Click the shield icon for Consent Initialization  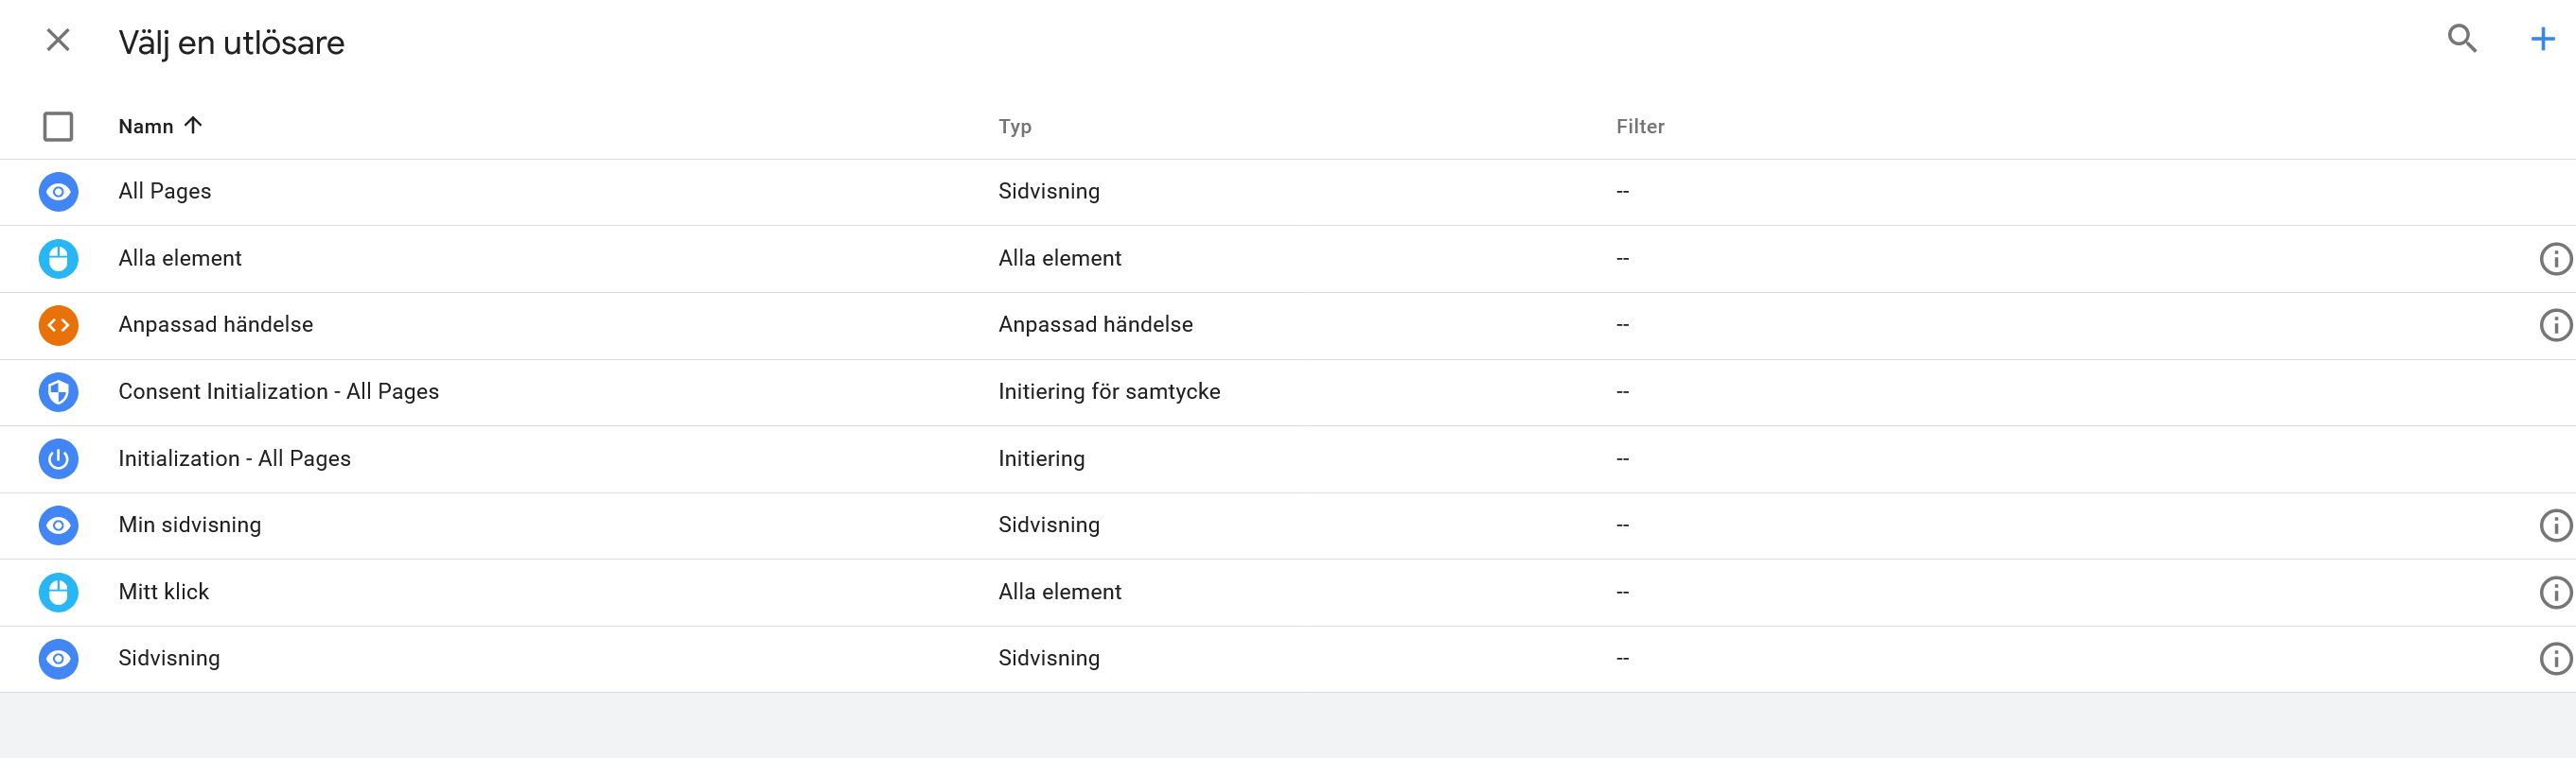pyautogui.click(x=58, y=391)
